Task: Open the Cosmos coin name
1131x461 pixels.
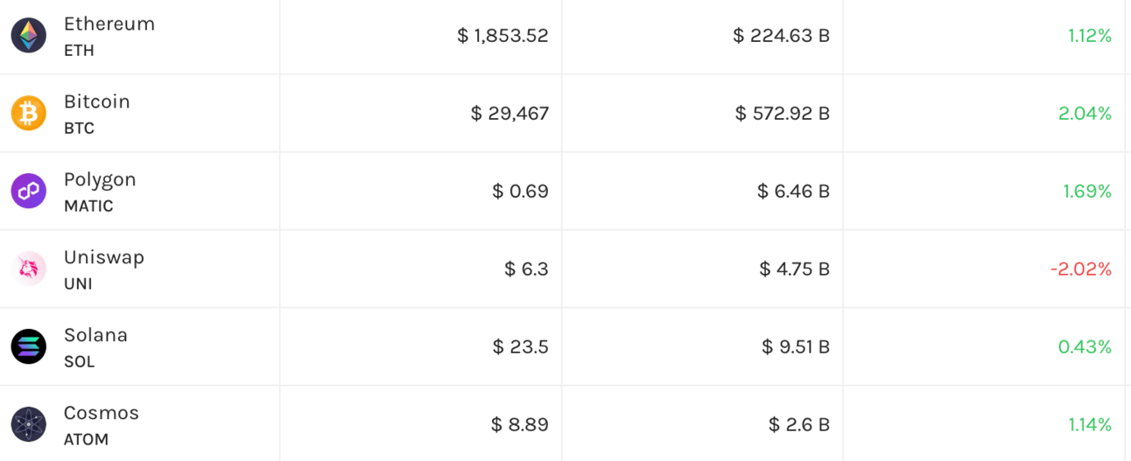Action: 102,413
